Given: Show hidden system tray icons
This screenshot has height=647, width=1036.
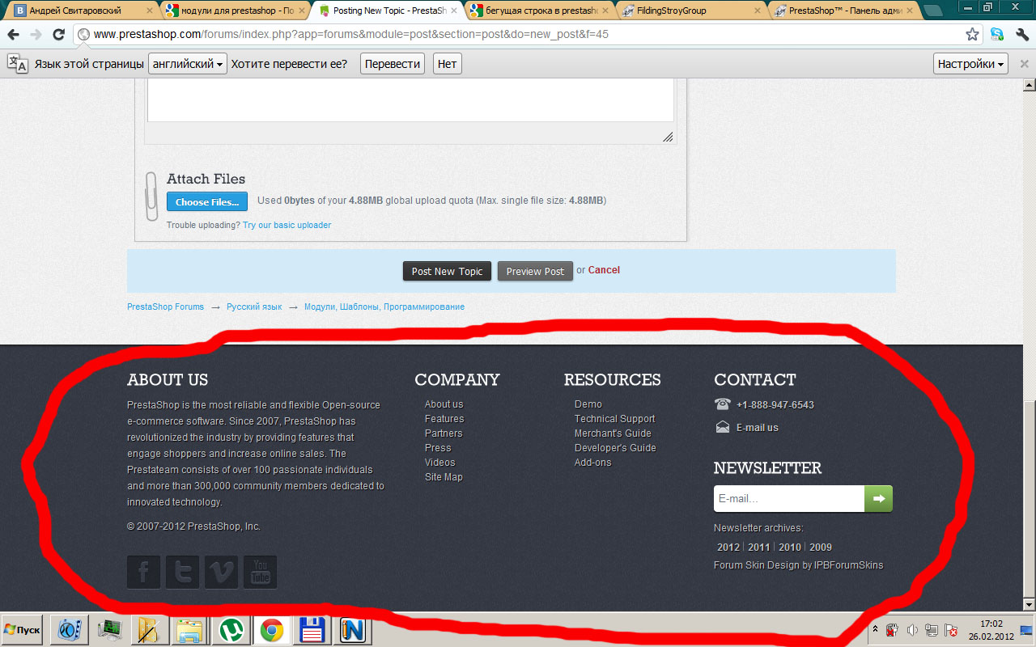Looking at the screenshot, I should [x=874, y=629].
